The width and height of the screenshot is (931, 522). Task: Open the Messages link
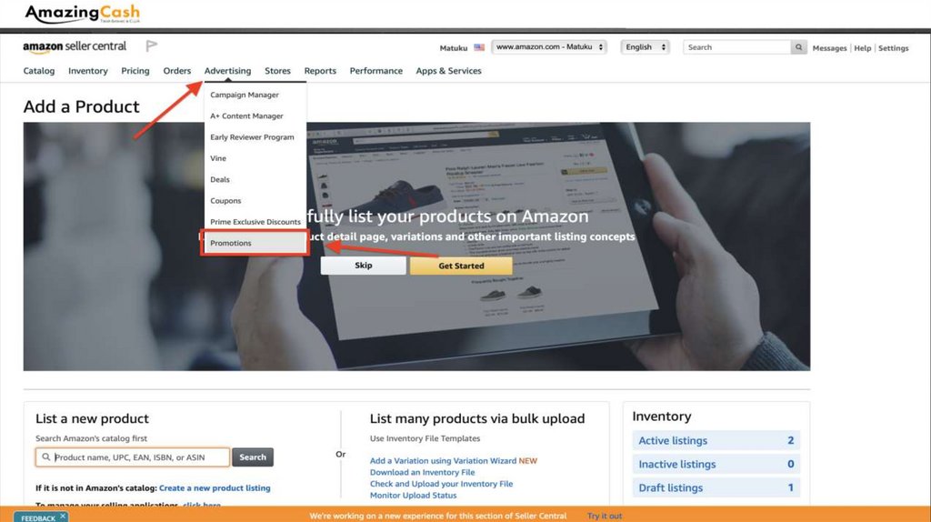(x=829, y=48)
